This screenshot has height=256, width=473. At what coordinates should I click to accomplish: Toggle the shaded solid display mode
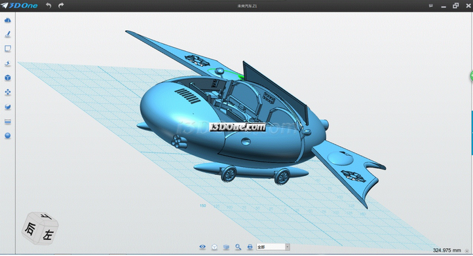[x=226, y=247]
